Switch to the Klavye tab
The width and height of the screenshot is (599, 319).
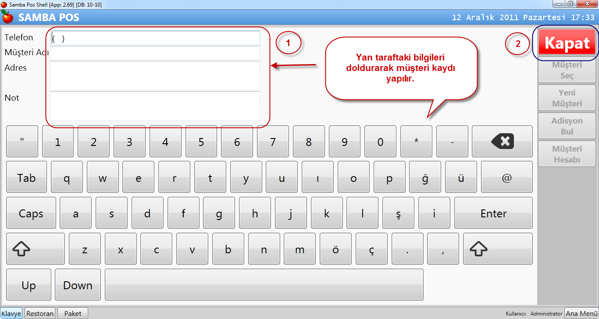tap(11, 313)
